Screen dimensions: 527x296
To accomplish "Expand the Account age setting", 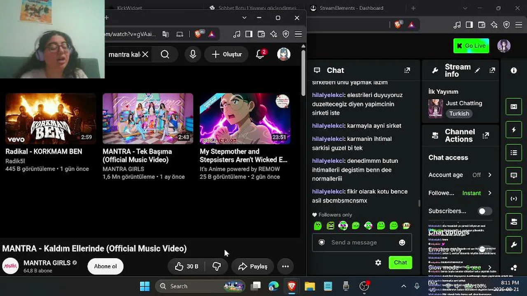I will tap(460, 175).
